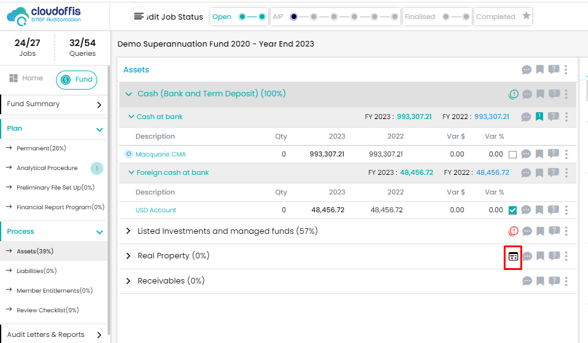This screenshot has width=588, height=343.
Task: Collapse the Plan sidebar section
Action: (x=100, y=129)
